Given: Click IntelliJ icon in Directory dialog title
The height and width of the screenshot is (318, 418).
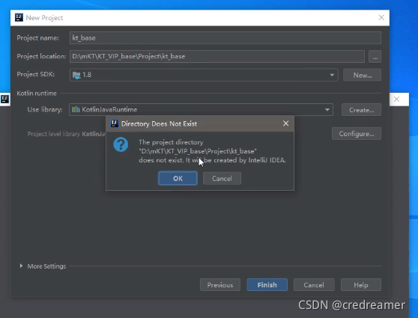Looking at the screenshot, I should point(115,123).
